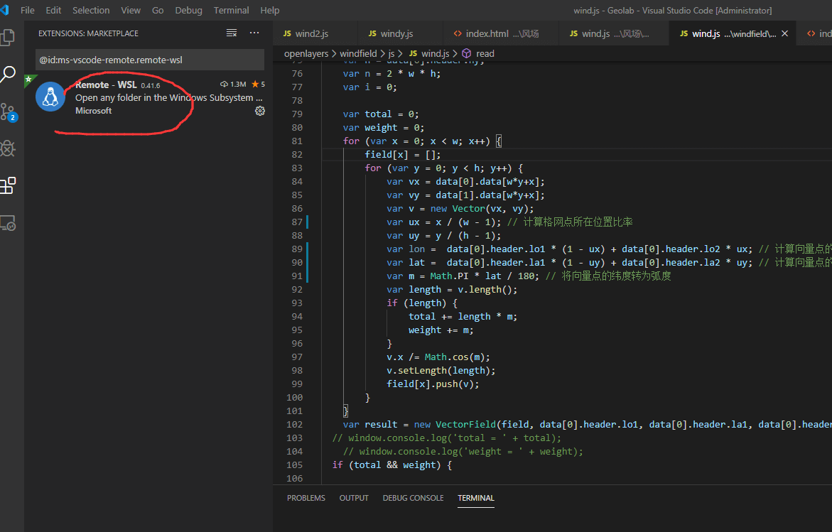Open the Selection menu
This screenshot has height=532, width=832.
coord(91,10)
